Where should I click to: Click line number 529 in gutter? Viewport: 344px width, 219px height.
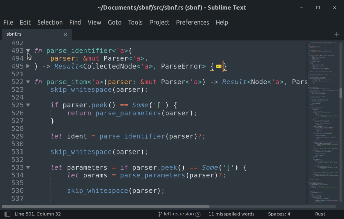click(x=17, y=136)
